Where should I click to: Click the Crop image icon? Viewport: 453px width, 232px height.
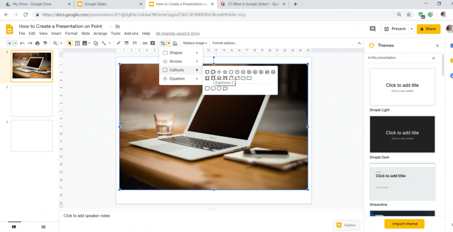point(163,43)
